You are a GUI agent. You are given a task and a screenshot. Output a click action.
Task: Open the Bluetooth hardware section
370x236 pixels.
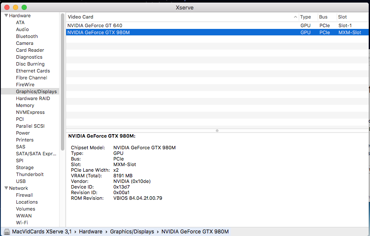tap(27, 36)
